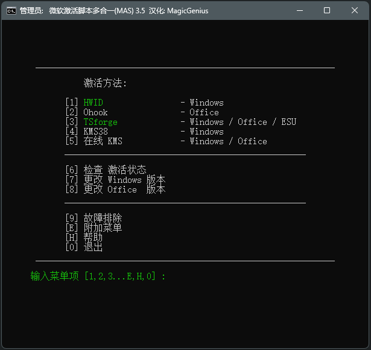The height and width of the screenshot is (350, 371).
Task: Click the green 输入菜单项 prompt
Action: (x=98, y=276)
